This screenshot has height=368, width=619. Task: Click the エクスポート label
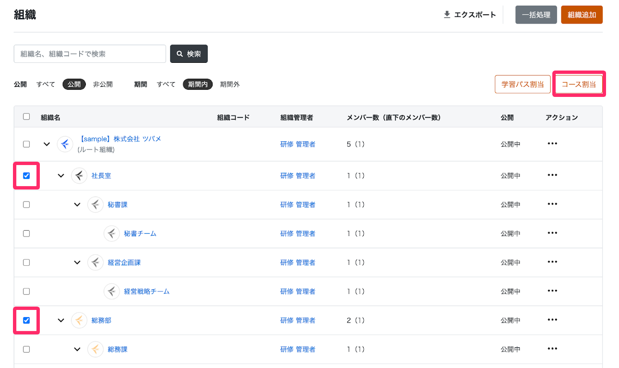(x=475, y=15)
